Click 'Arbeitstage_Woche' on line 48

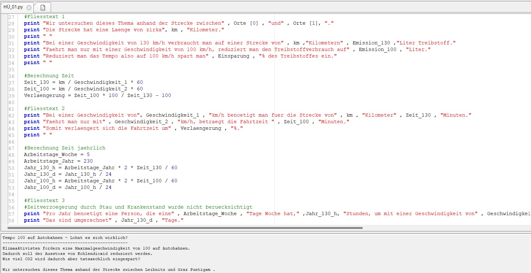[x=51, y=154]
